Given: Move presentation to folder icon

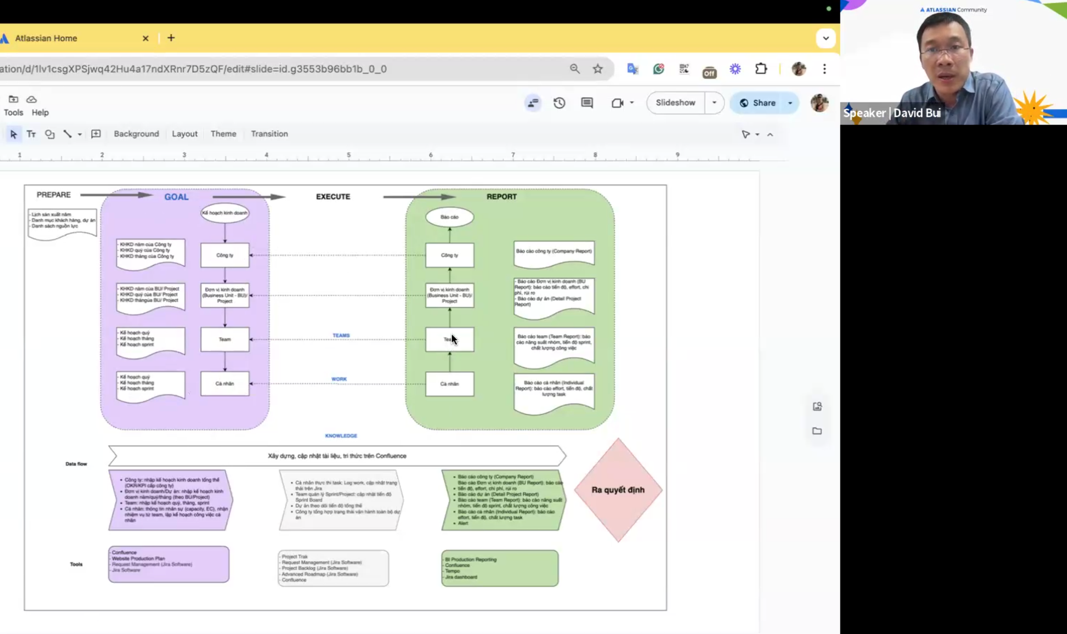Looking at the screenshot, I should (13, 99).
